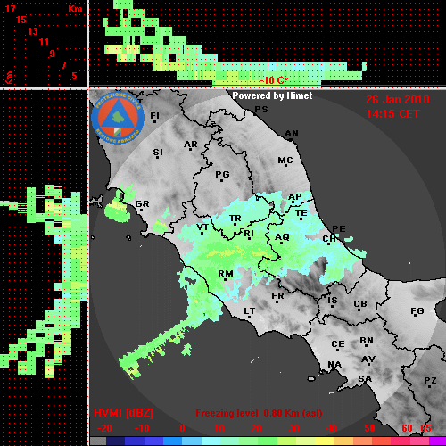Click the 40 value on dBZ scale
Image resolution: width=446 pixels, height=446 pixels.
pyautogui.click(x=332, y=428)
